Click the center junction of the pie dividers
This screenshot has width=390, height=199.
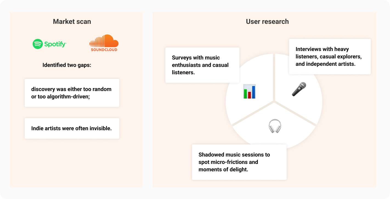274,102
